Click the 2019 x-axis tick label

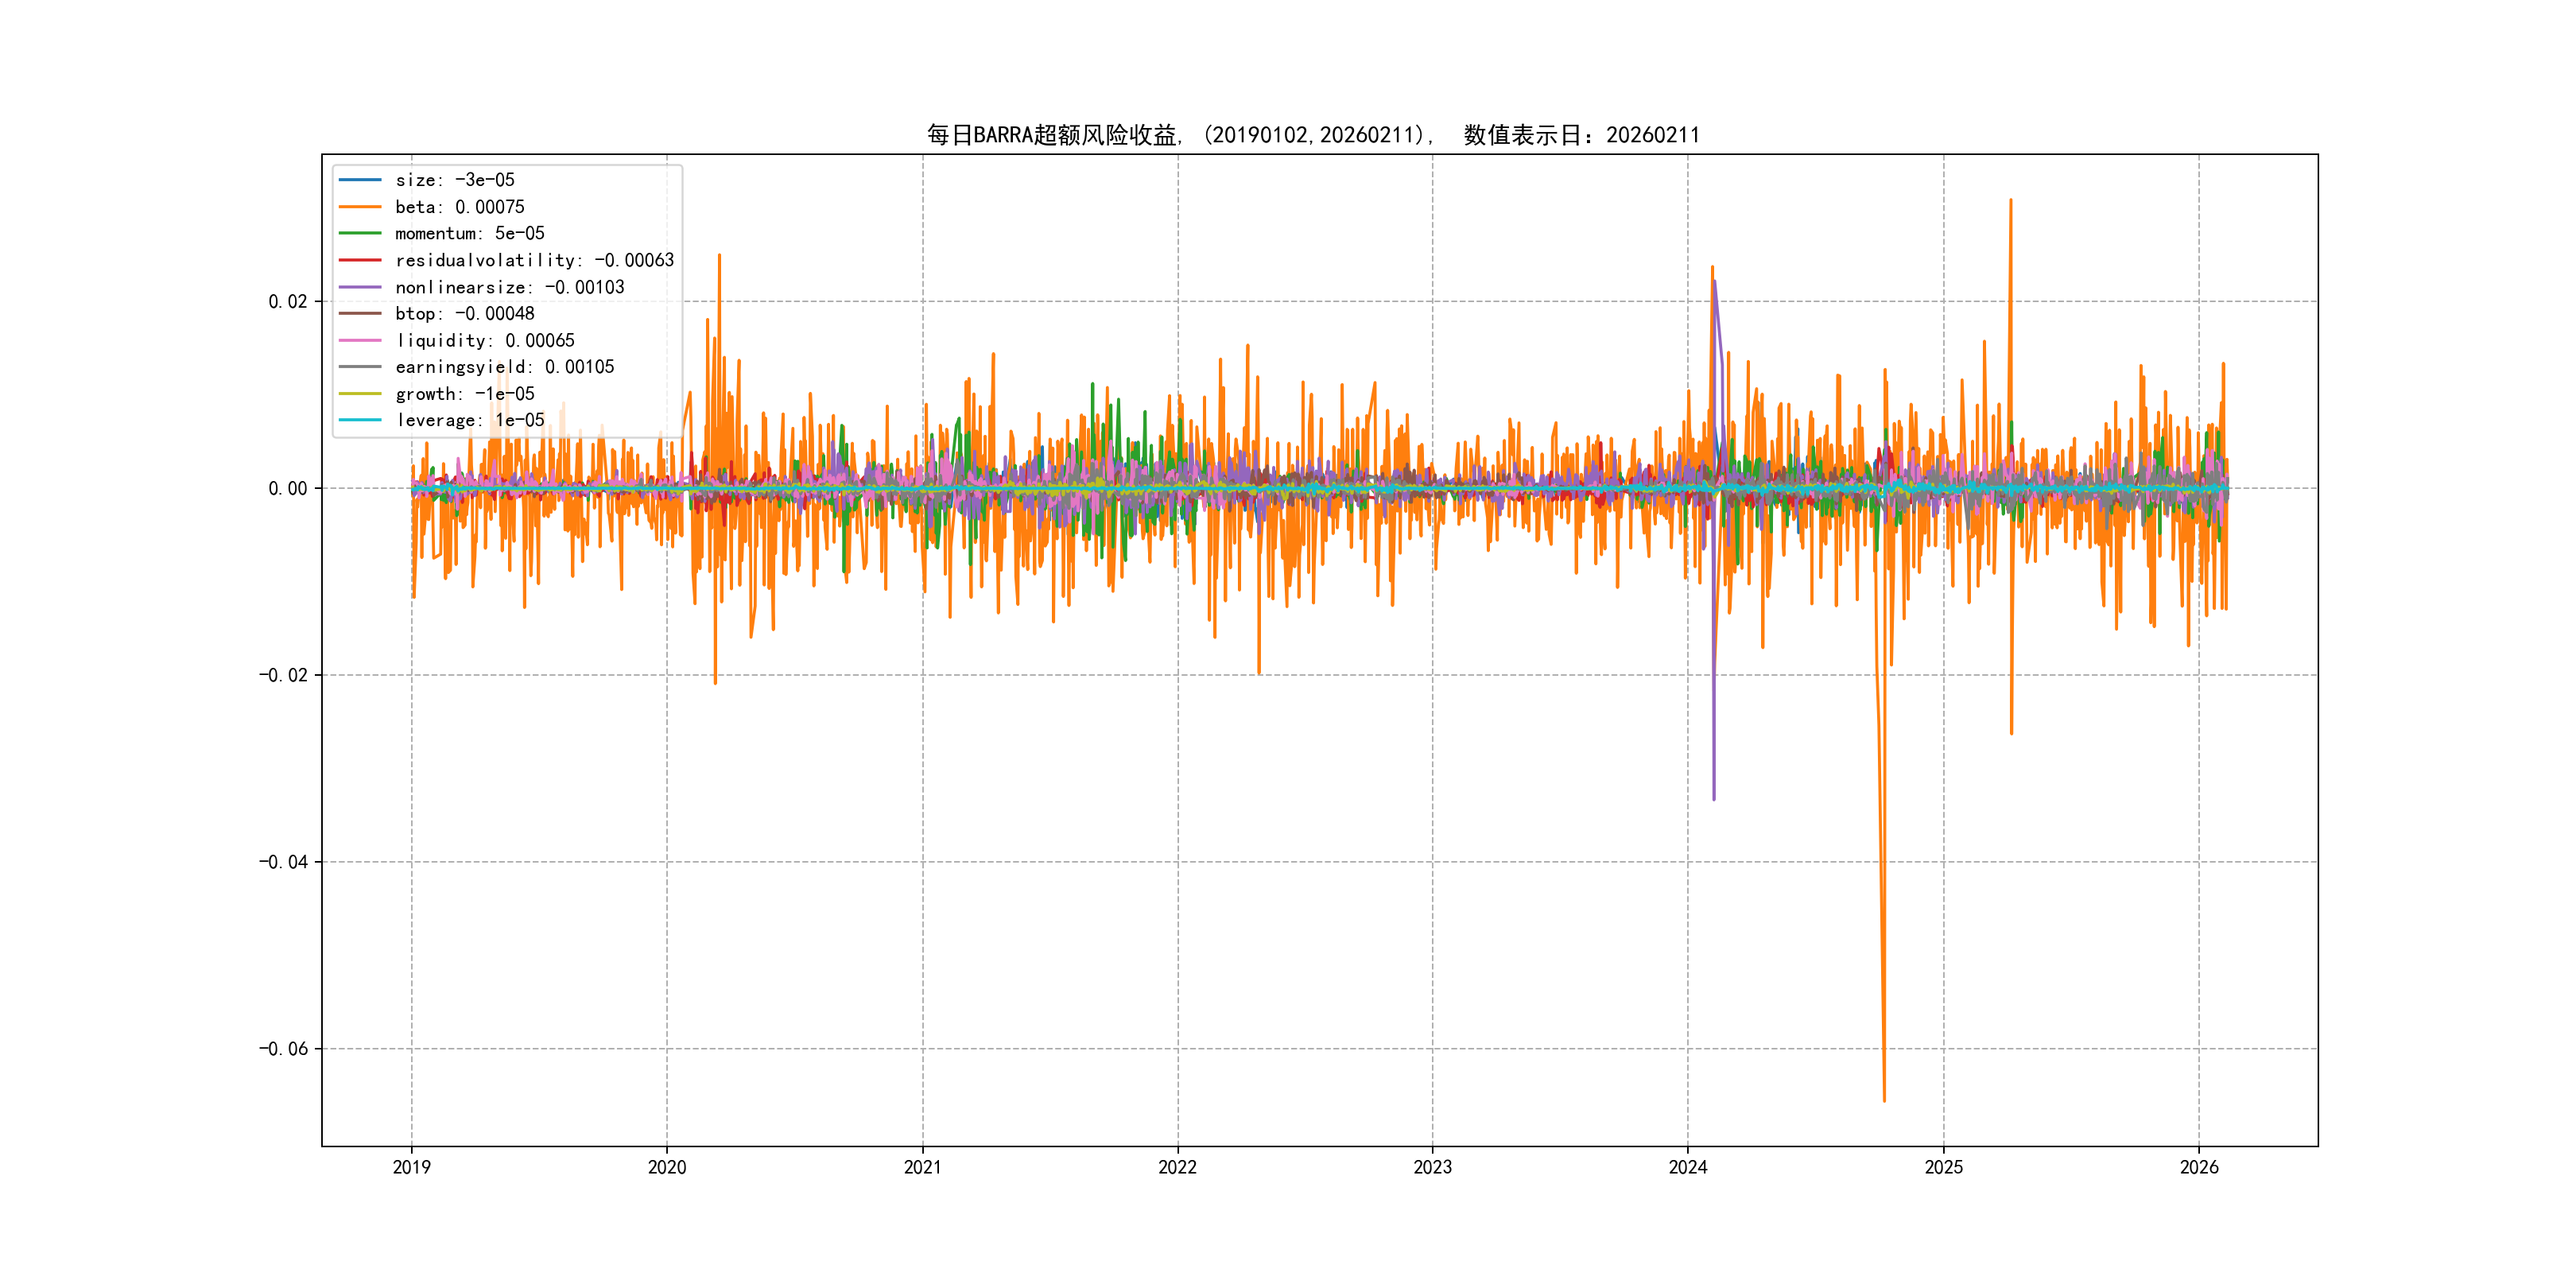coord(411,1167)
